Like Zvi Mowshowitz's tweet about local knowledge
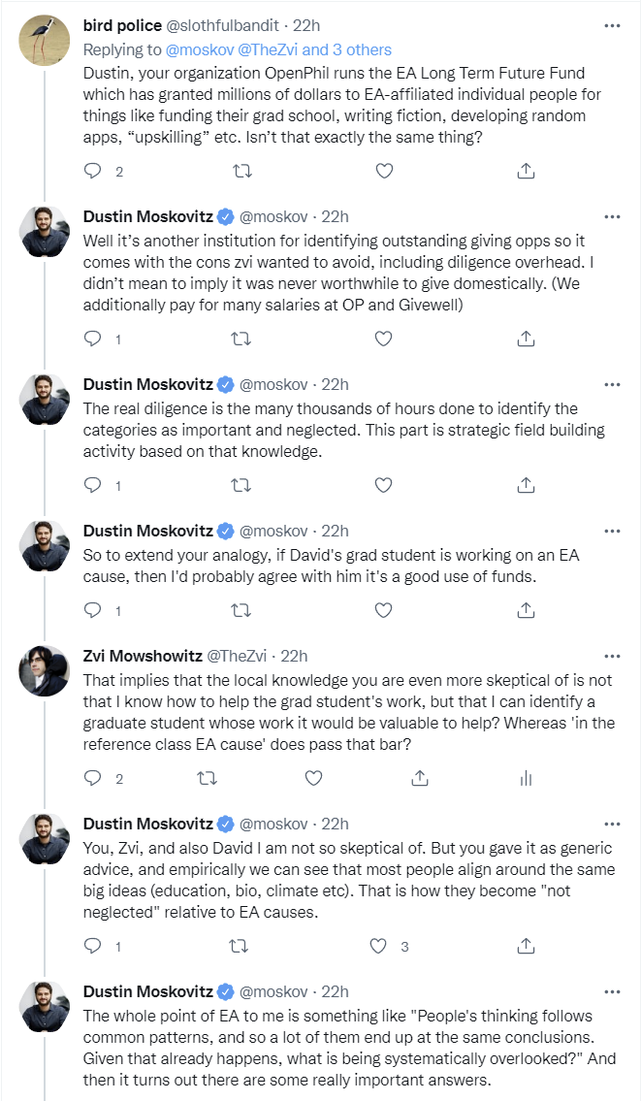This screenshot has width=641, height=1101. pyautogui.click(x=314, y=778)
